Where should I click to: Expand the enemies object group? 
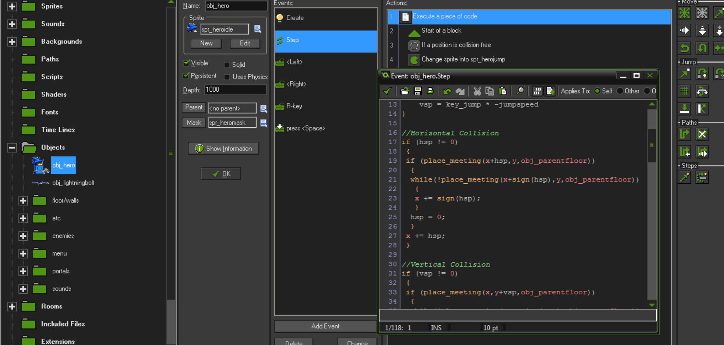point(23,236)
